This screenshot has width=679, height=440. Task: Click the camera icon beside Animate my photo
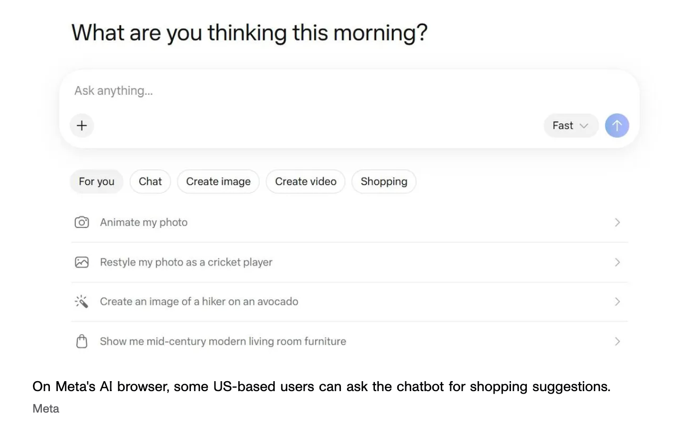[x=82, y=222]
